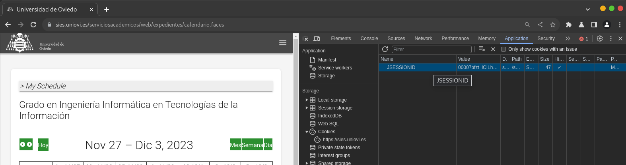Image resolution: width=626 pixels, height=165 pixels.
Task: Expand Session storage tree node
Action: 307,108
